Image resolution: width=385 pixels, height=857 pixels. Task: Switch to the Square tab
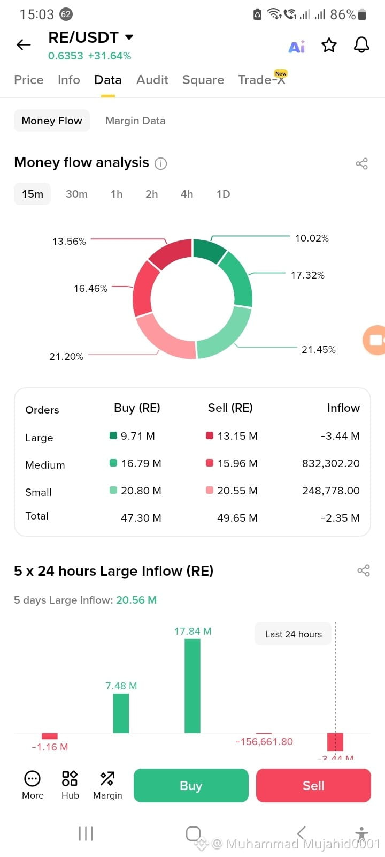203,80
